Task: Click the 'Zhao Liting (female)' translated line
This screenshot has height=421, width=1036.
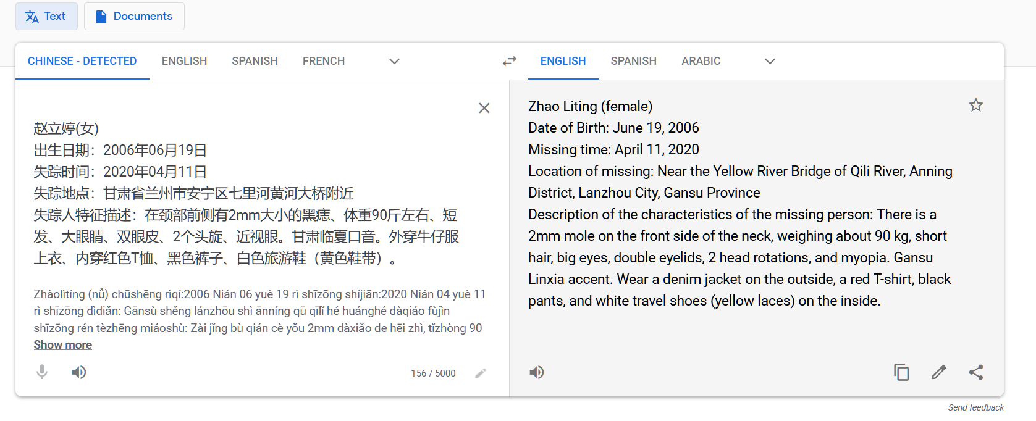Action: (x=590, y=106)
